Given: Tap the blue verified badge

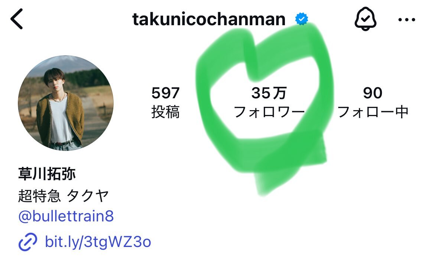Looking at the screenshot, I should pos(301,19).
